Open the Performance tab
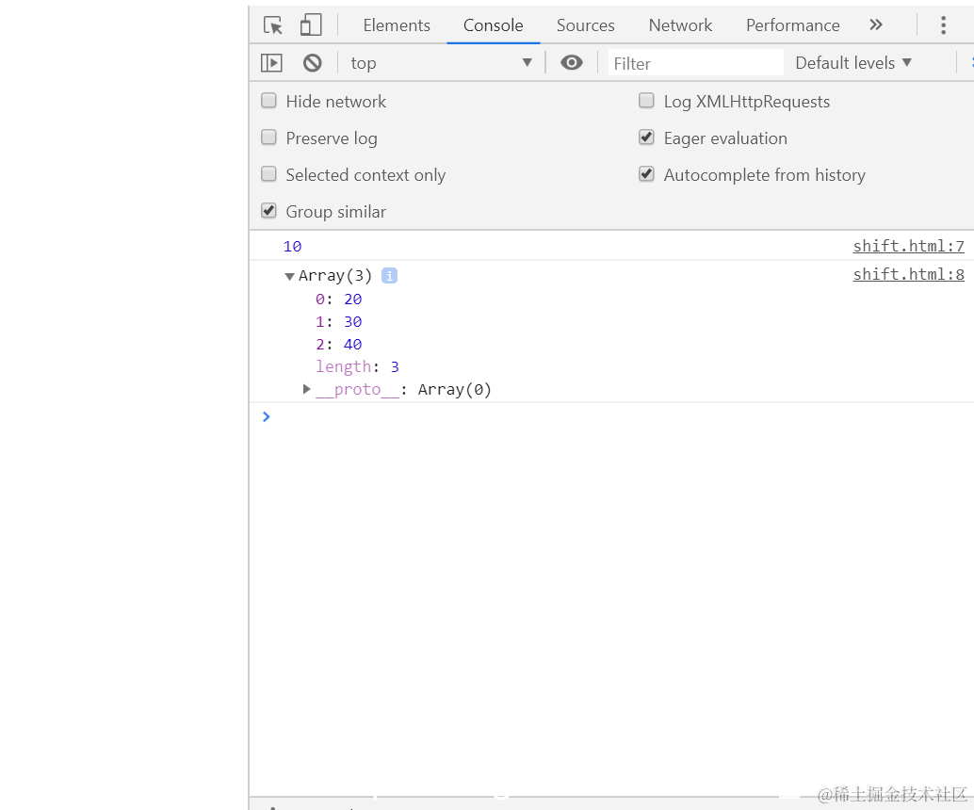 (x=792, y=25)
